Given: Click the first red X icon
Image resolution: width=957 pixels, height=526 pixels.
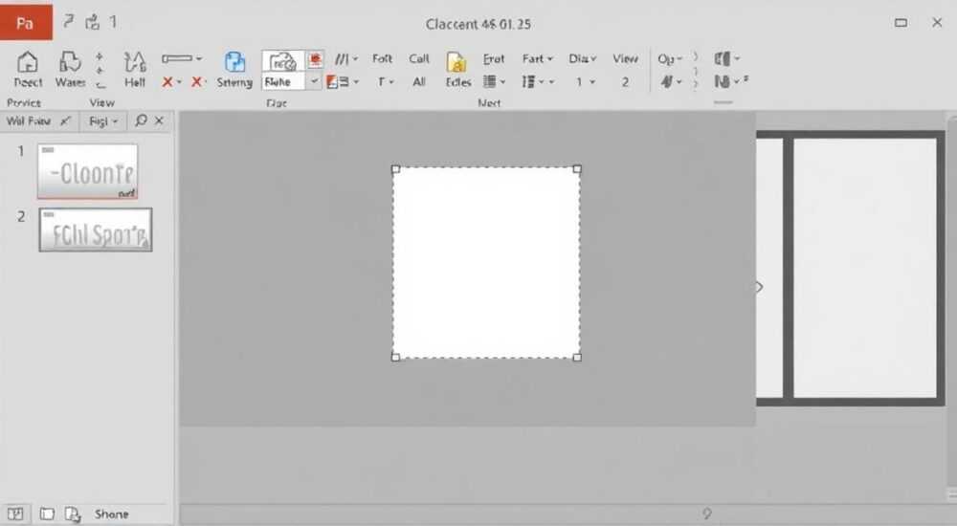Looking at the screenshot, I should [x=167, y=81].
